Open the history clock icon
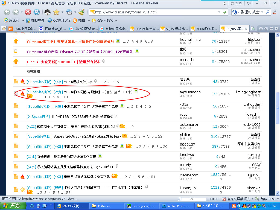This screenshot has height=210, width=280. 69,12
